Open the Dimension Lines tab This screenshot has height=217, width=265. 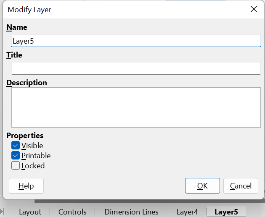click(131, 212)
